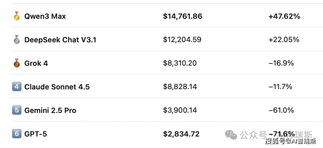
Task: Select the GPT-5 model name
Action: tap(36, 134)
